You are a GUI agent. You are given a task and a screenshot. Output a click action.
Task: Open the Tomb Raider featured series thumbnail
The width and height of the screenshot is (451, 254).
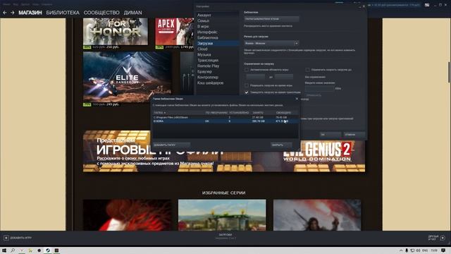pyautogui.click(x=317, y=214)
